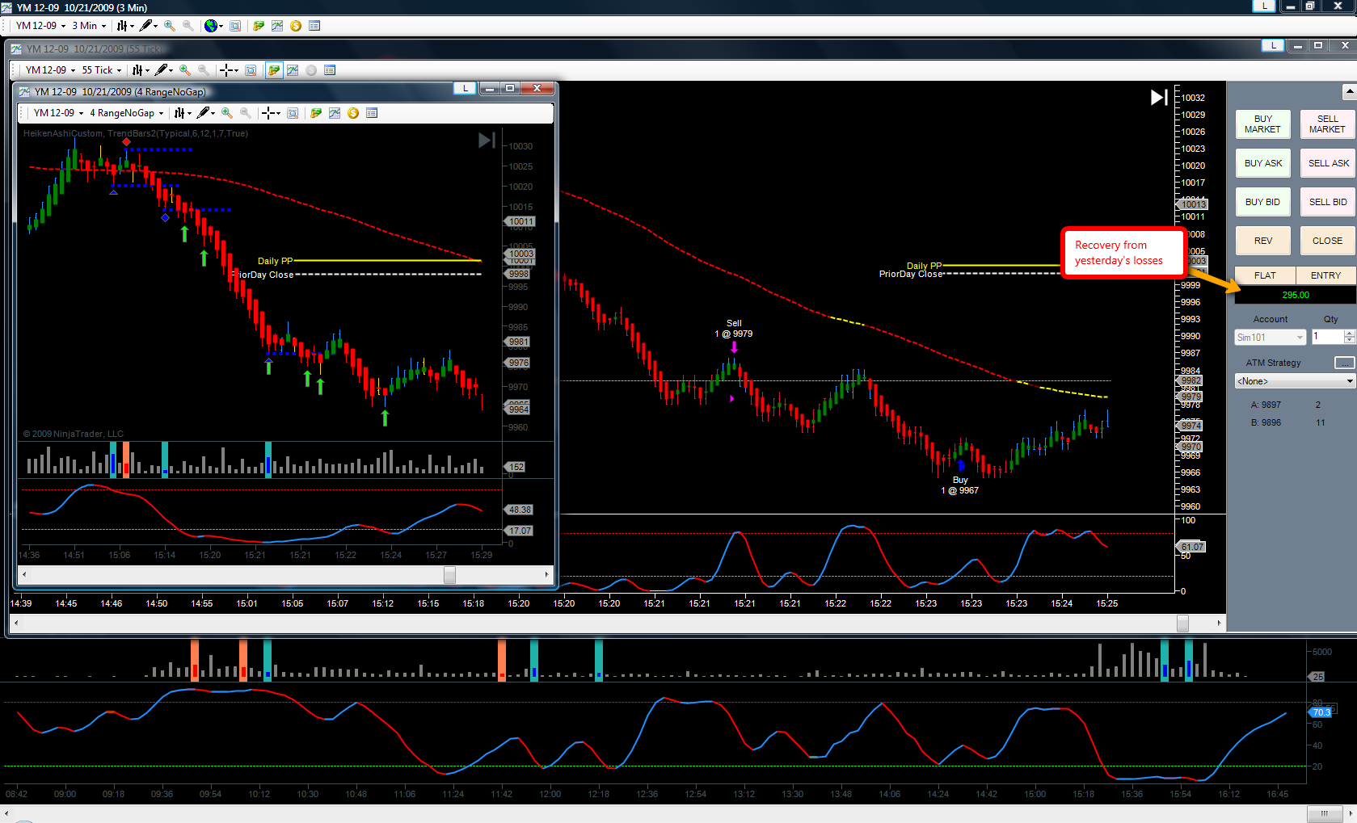The image size is (1357, 823).
Task: Open chart properties icon in 55 Tick toolbar
Action: coord(330,70)
